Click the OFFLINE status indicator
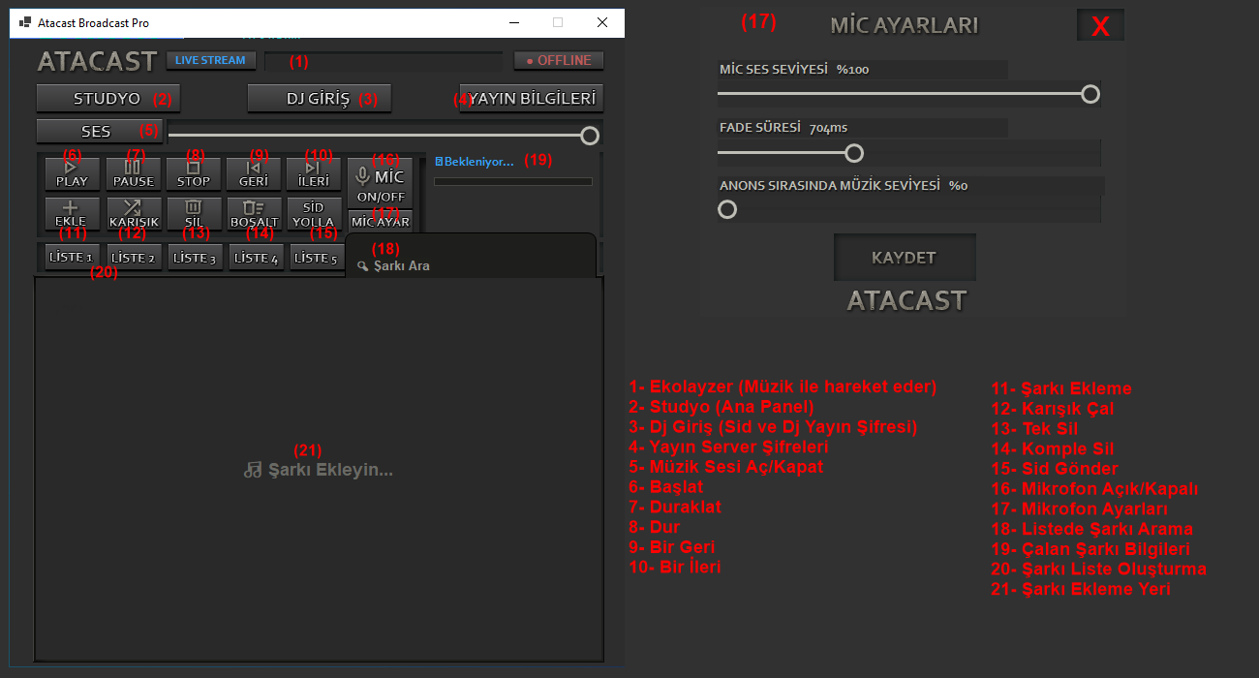1259x678 pixels. click(x=559, y=60)
